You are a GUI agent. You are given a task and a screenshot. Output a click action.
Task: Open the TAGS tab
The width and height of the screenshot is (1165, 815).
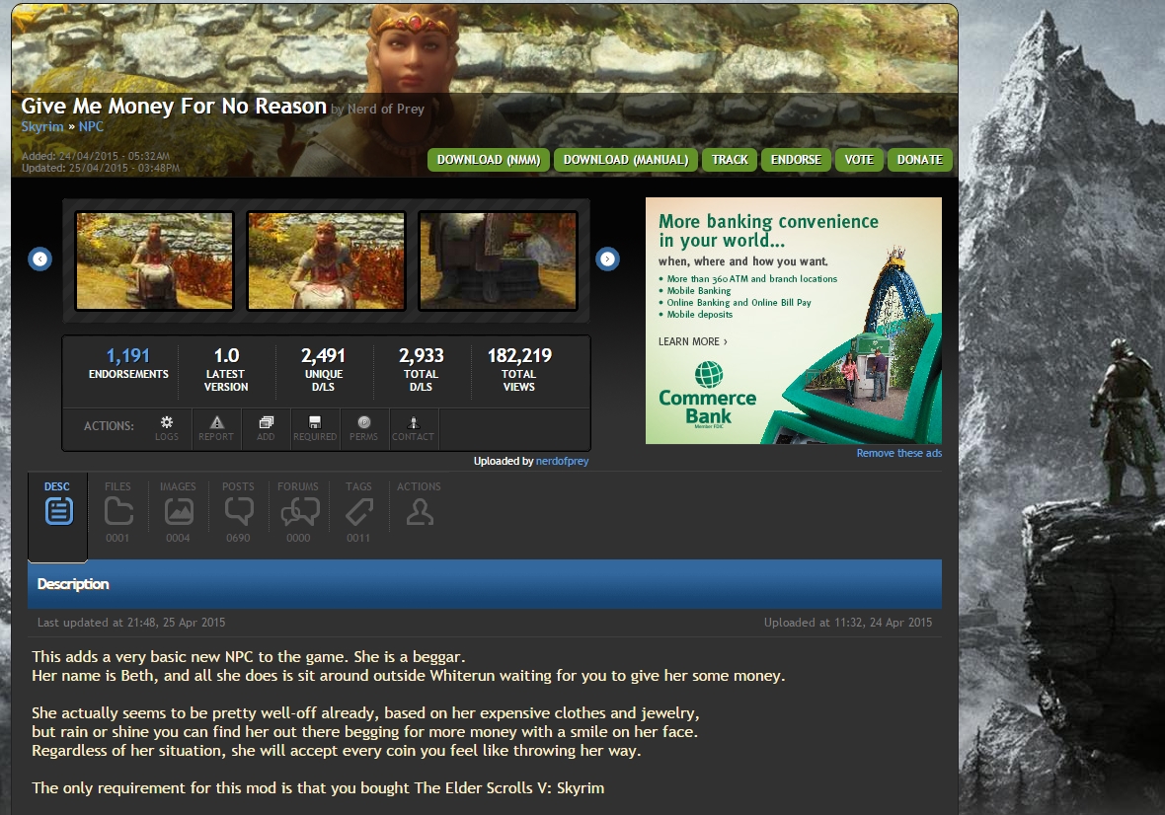[x=358, y=511]
